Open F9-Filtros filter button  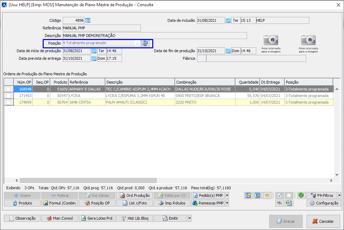tap(322, 195)
